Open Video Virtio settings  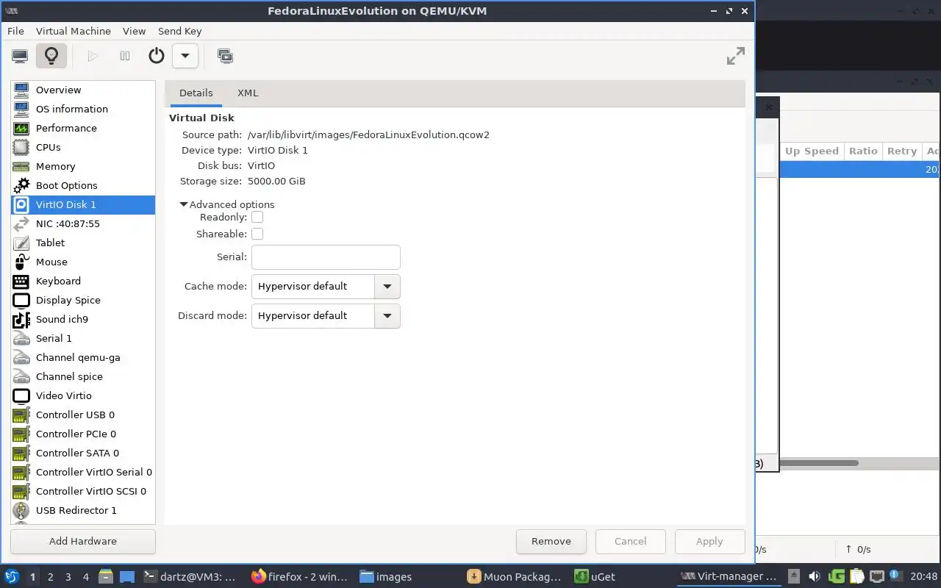[83, 395]
